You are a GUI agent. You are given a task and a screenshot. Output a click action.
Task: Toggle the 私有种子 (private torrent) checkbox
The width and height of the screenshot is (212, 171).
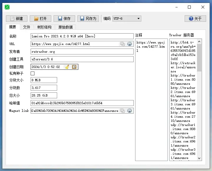click(x=33, y=73)
